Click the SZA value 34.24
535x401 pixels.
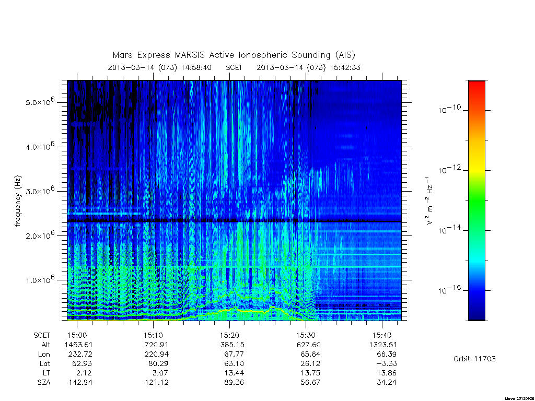[x=387, y=383]
